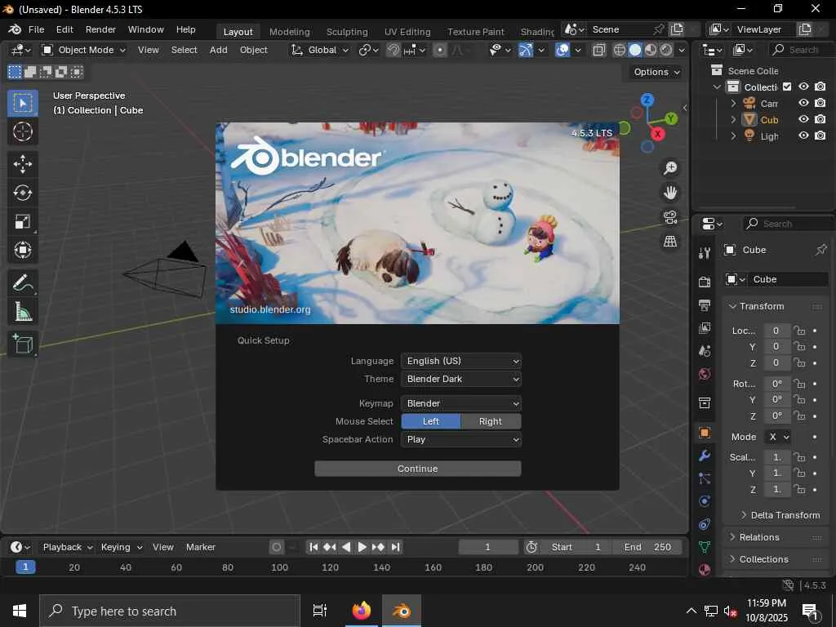Open the Scene properties tab

(x=705, y=351)
